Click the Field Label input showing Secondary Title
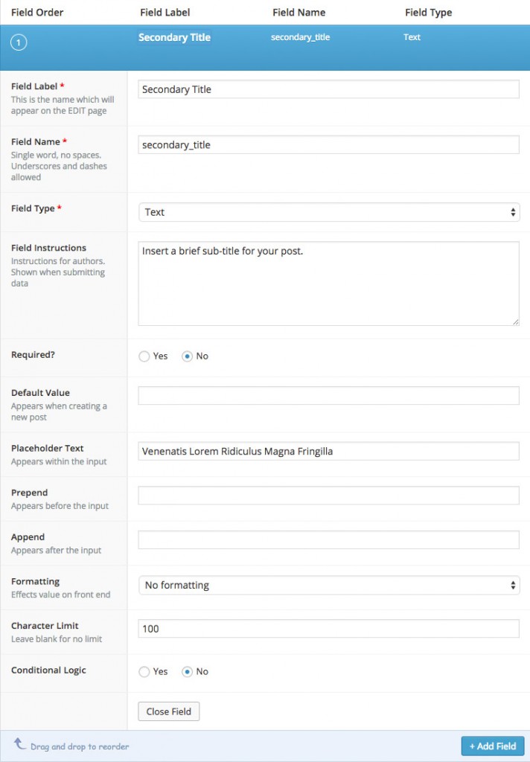The width and height of the screenshot is (530, 762). coord(328,89)
